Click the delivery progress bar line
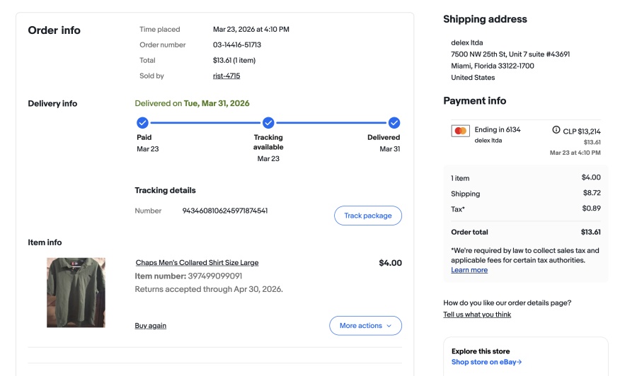Image resolution: width=637 pixels, height=376 pixels. (x=205, y=122)
